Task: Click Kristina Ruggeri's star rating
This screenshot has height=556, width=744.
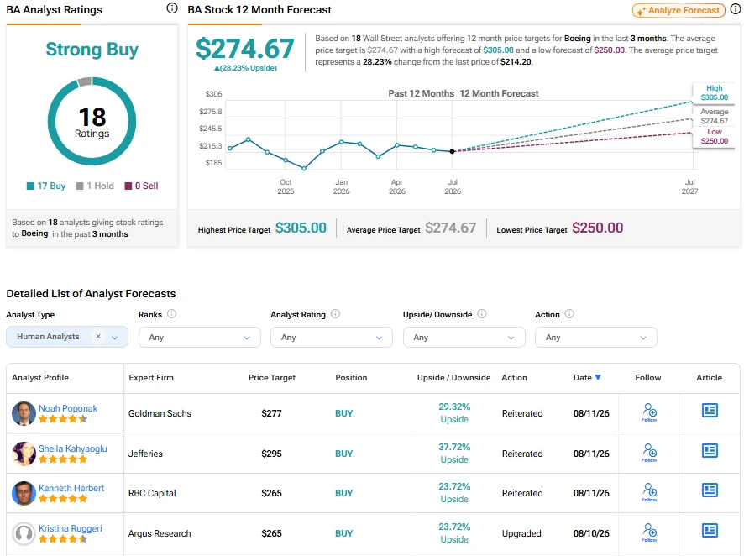Action: [63, 539]
